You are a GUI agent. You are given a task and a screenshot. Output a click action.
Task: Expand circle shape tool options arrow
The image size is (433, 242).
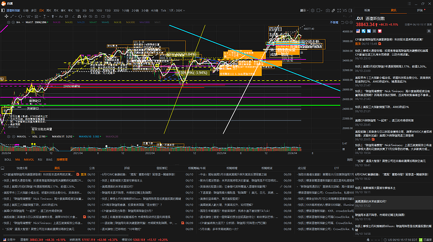click(x=24, y=17)
